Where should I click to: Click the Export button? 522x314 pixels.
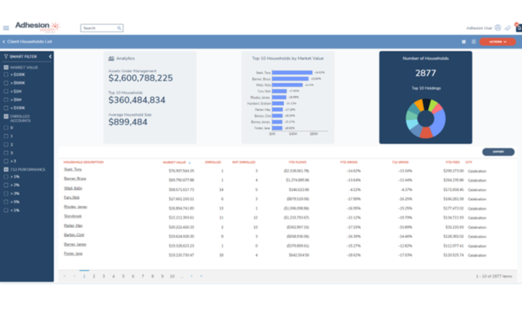coord(498,152)
